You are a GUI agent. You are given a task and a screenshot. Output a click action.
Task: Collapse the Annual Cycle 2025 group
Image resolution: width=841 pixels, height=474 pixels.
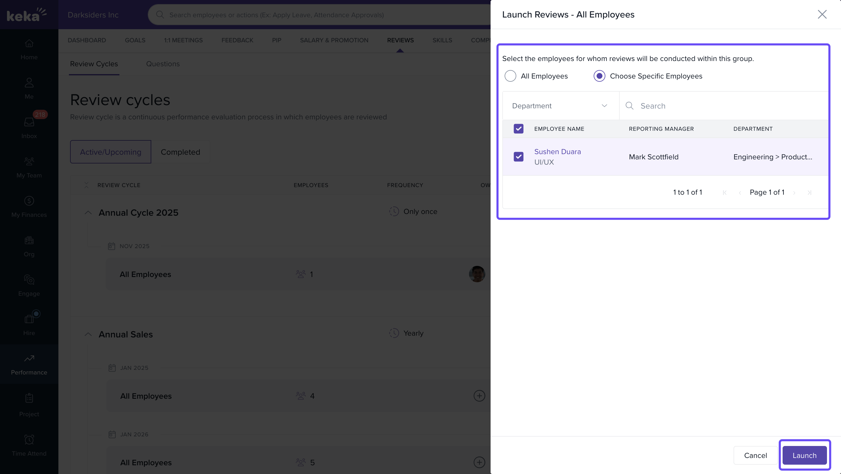click(88, 213)
